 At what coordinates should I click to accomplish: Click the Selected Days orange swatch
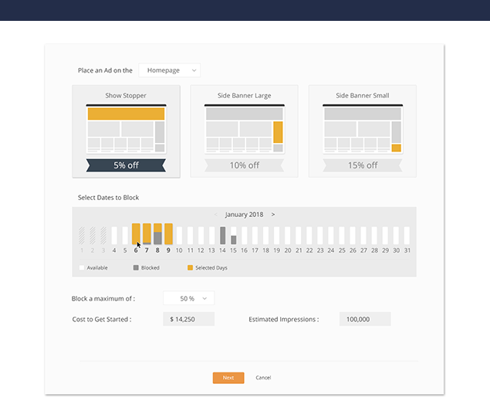[190, 268]
